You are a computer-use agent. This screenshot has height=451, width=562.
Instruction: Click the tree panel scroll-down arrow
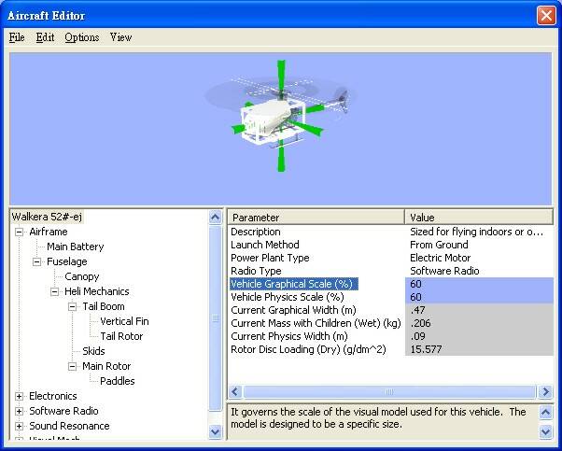click(x=215, y=431)
